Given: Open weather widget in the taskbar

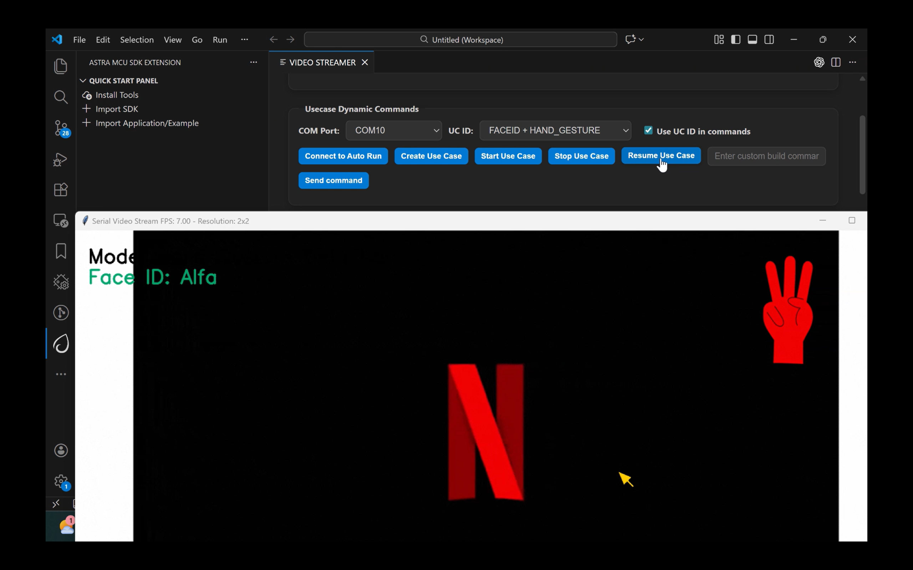Looking at the screenshot, I should coord(67,525).
